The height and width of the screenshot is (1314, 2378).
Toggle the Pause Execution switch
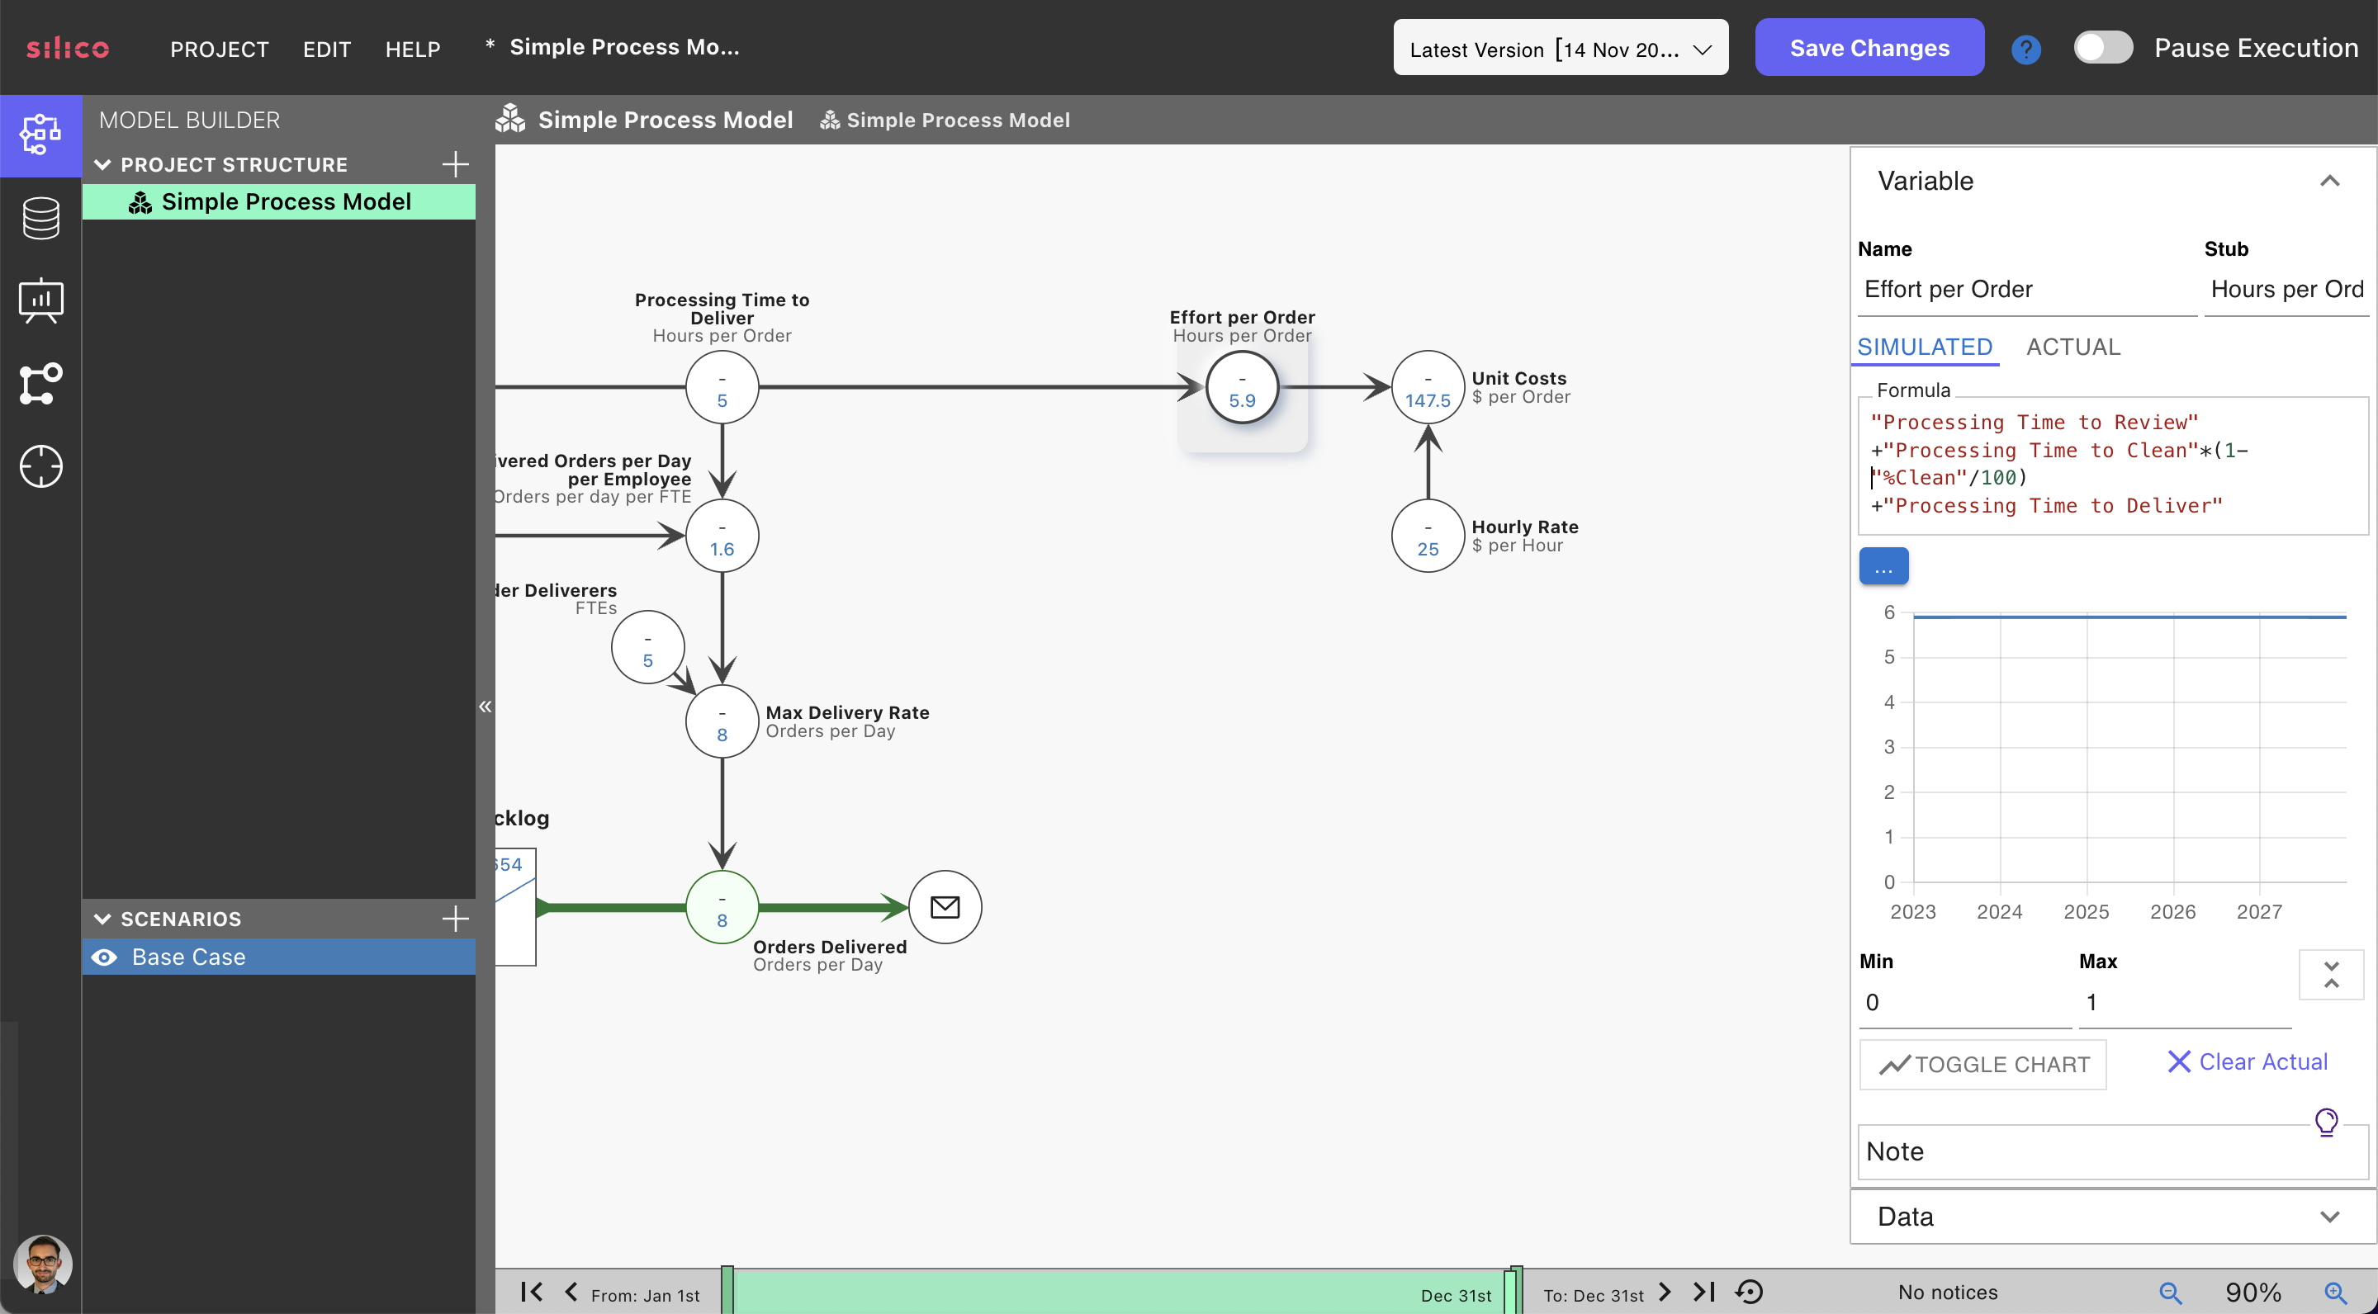point(2102,48)
